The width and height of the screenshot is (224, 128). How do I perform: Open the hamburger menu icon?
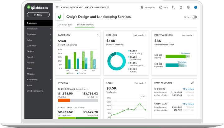pyautogui.click(x=57, y=7)
